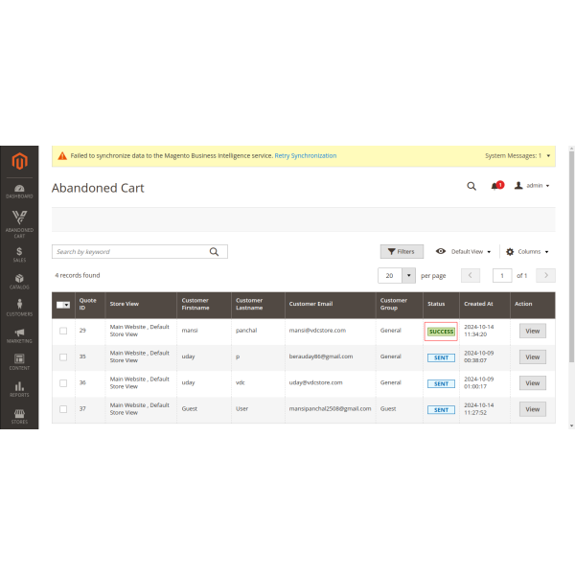Open the Dashboard sidebar icon
The image size is (575, 575).
[x=19, y=191]
